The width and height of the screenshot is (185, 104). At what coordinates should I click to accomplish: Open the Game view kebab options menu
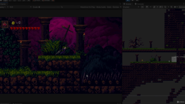tap(120, 4)
